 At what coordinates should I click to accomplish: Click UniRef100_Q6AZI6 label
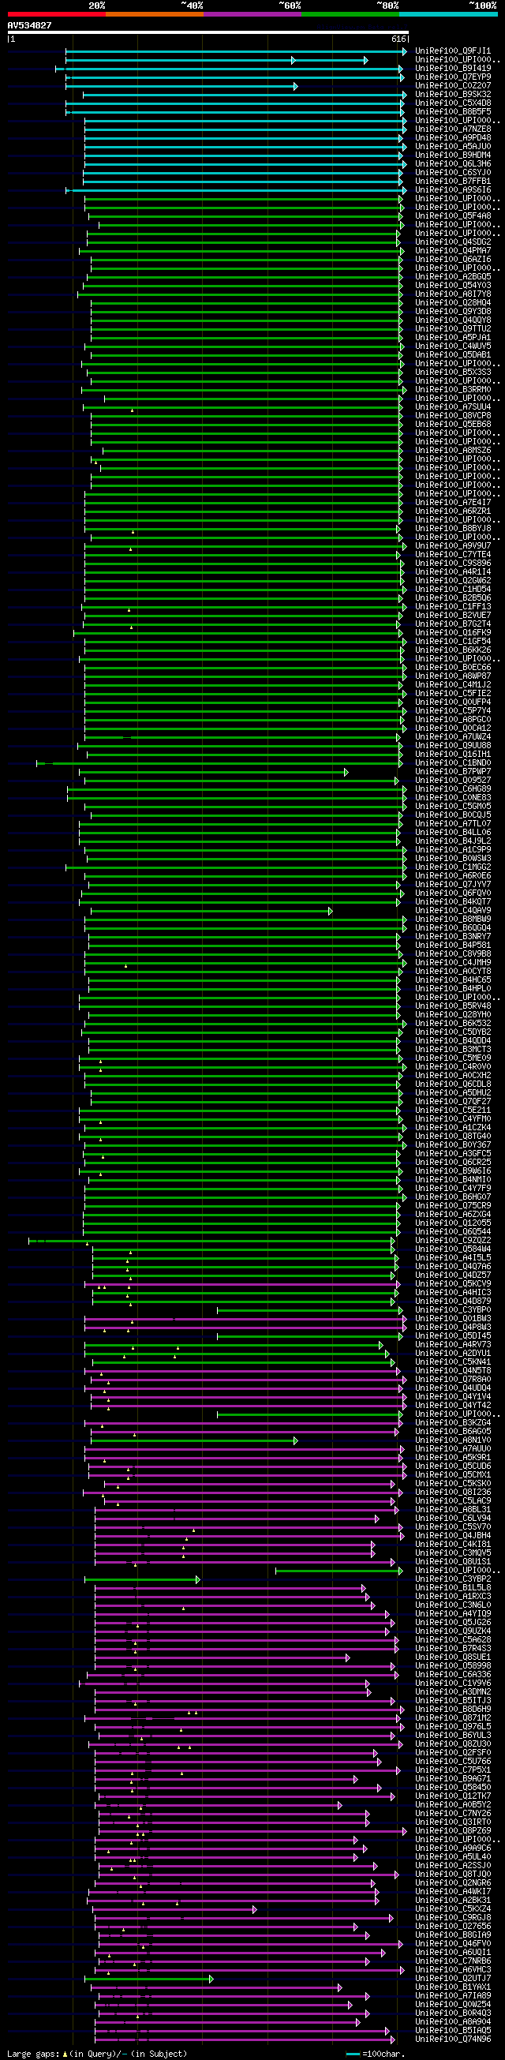453,260
